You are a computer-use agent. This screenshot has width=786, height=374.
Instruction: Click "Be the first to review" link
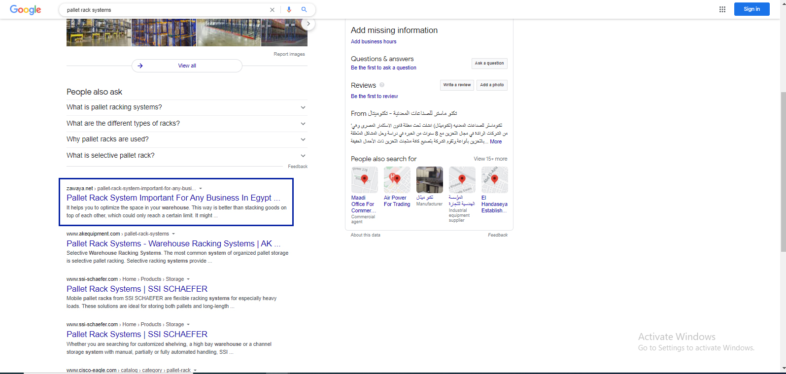[x=374, y=97]
